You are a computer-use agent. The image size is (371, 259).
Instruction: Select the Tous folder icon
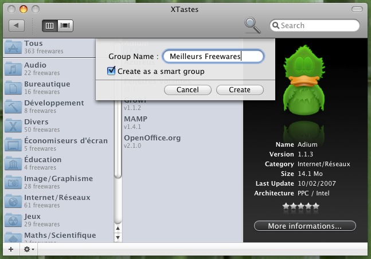(x=13, y=47)
